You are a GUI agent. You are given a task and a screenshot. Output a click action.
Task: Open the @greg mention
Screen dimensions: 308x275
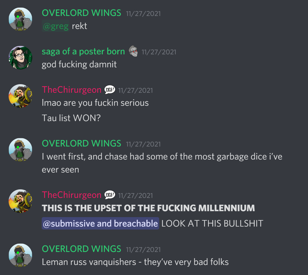point(56,26)
